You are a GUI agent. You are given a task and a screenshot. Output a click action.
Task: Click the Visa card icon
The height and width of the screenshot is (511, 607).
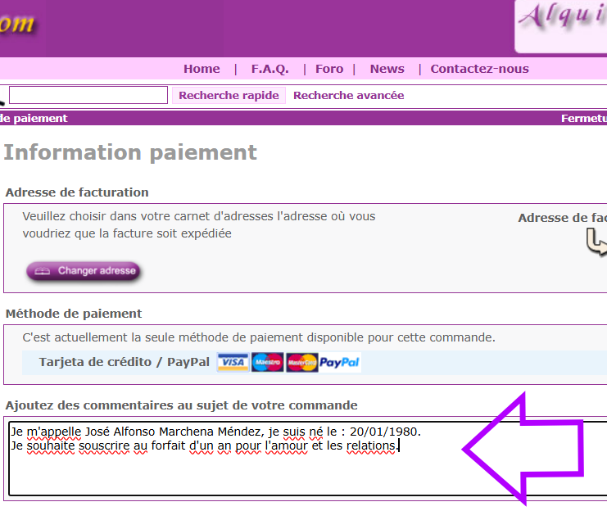(x=233, y=363)
